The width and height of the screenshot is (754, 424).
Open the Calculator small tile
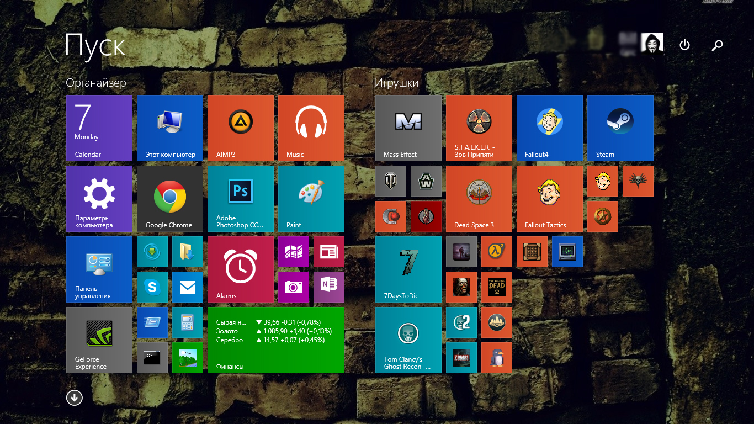[187, 322]
